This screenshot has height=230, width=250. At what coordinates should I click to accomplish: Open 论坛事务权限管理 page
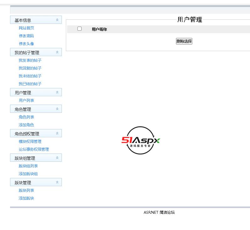(34, 149)
